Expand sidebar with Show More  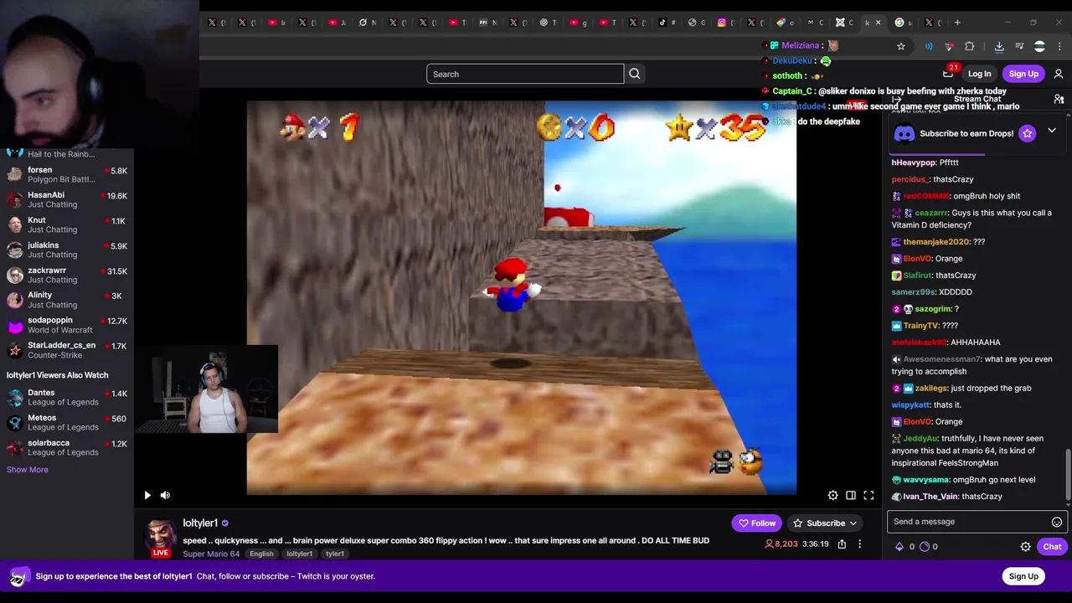[28, 470]
